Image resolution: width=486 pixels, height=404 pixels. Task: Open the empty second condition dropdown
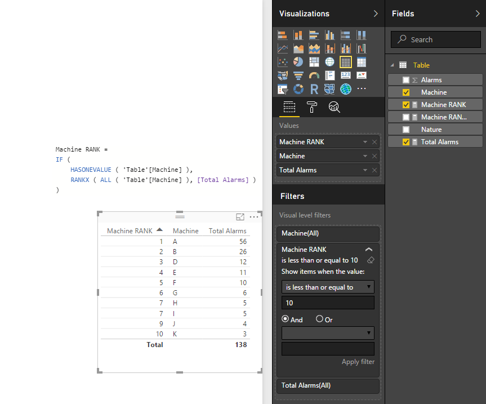(328, 333)
